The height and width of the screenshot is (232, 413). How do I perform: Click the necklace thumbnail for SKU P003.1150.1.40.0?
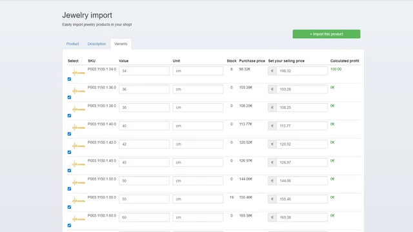78,128
